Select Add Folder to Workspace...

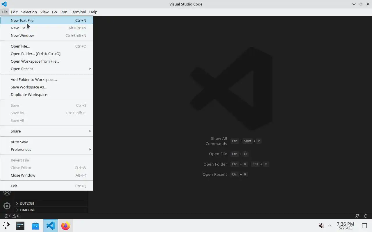point(46,79)
